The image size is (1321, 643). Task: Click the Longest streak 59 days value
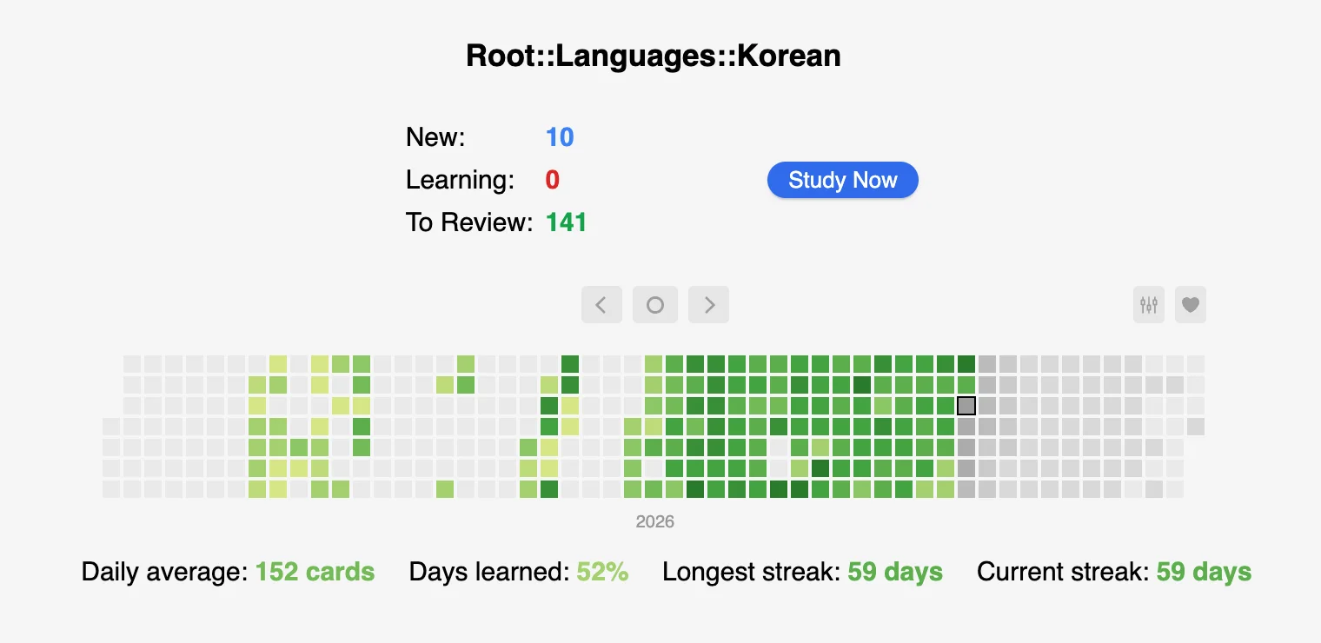(895, 572)
